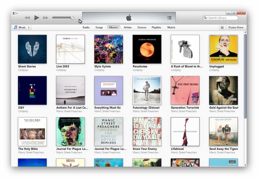Click the Futurology (Deluxe) title text

[x=146, y=108]
